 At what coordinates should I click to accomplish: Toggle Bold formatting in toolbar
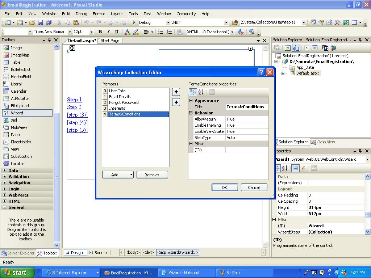pos(100,32)
